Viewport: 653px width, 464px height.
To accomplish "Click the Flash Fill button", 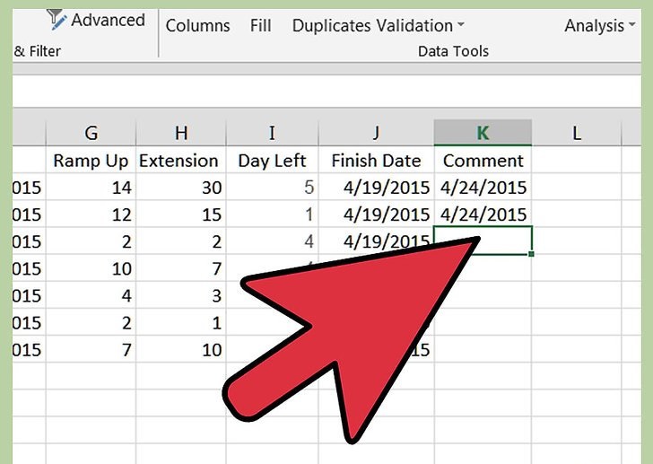I will (x=261, y=26).
